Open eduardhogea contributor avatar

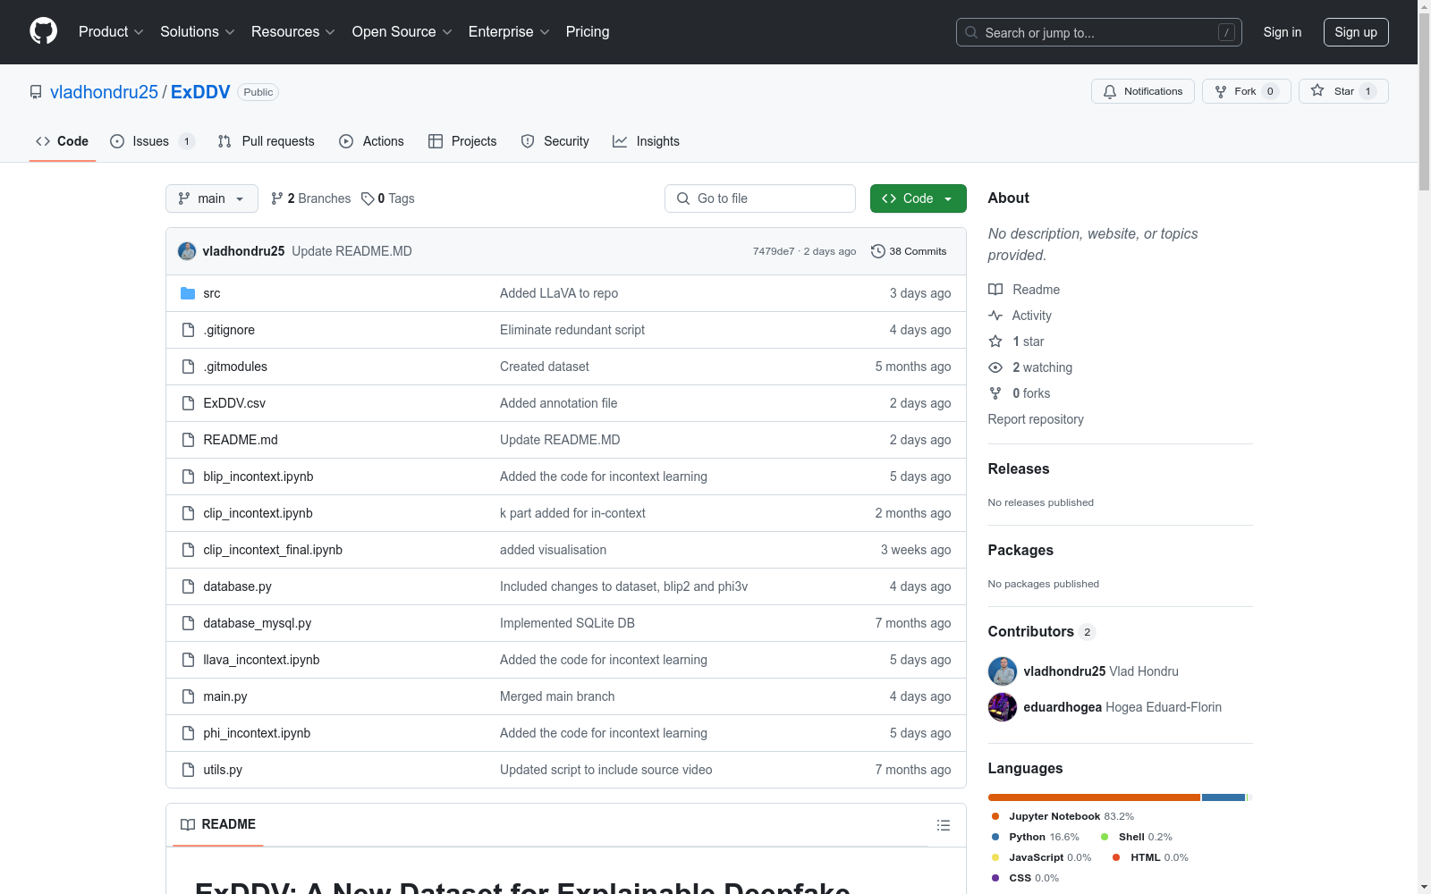1003,707
